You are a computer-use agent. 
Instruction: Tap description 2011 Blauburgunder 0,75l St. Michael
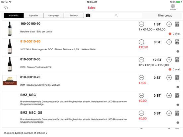[x=40, y=85]
